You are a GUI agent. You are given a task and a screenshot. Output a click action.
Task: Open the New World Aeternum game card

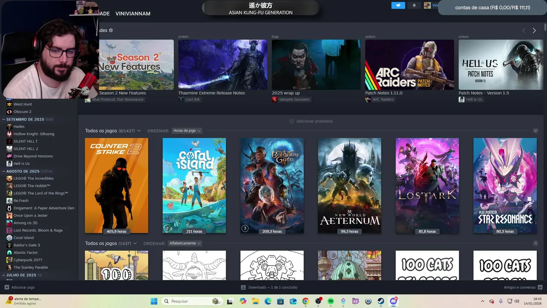[x=350, y=186]
